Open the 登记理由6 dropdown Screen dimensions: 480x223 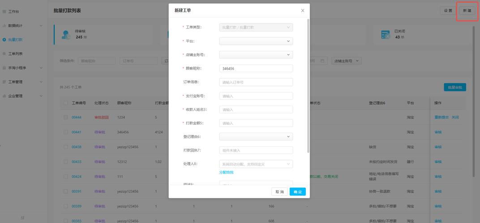[x=256, y=136]
